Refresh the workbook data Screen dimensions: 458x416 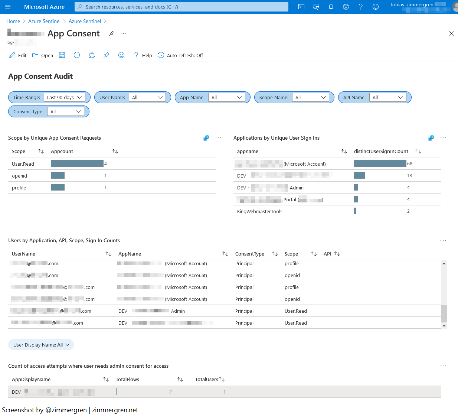(77, 55)
